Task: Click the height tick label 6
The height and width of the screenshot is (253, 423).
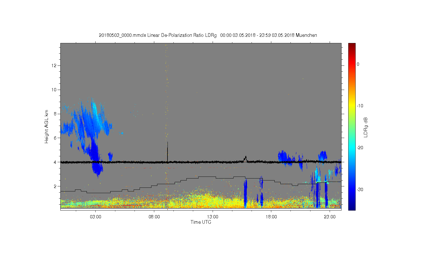Action: 56,138
